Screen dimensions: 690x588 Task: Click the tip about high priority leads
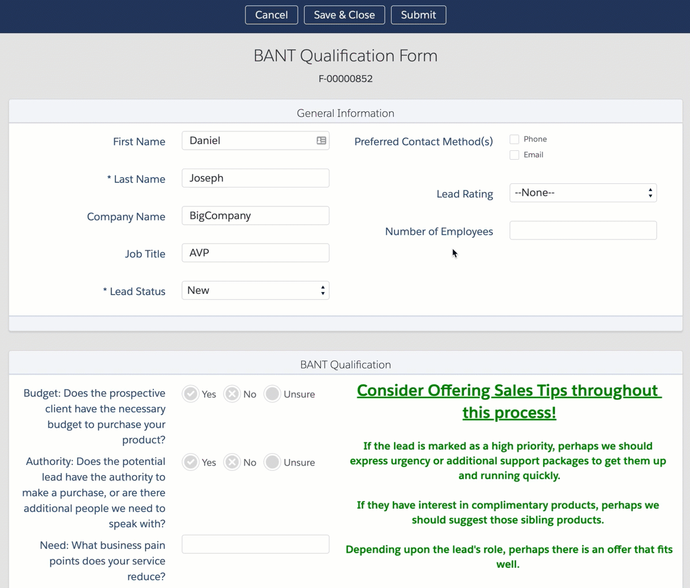(508, 460)
